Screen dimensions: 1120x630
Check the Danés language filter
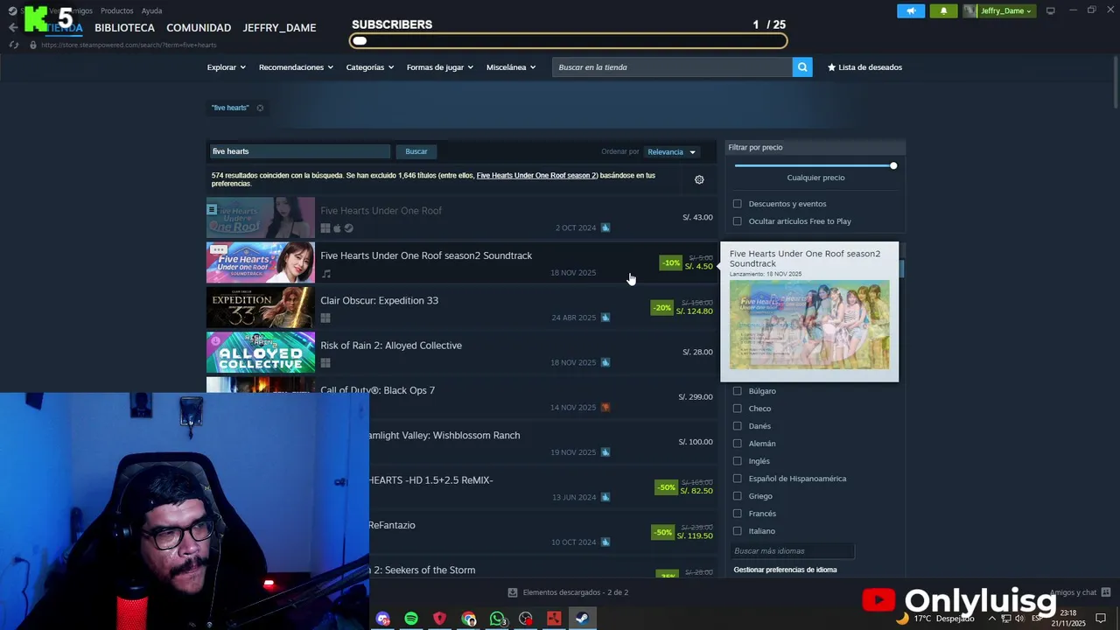tap(737, 426)
